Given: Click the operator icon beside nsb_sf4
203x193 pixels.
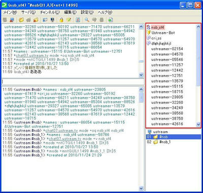Looking at the screenshot, I should (x=149, y=27).
